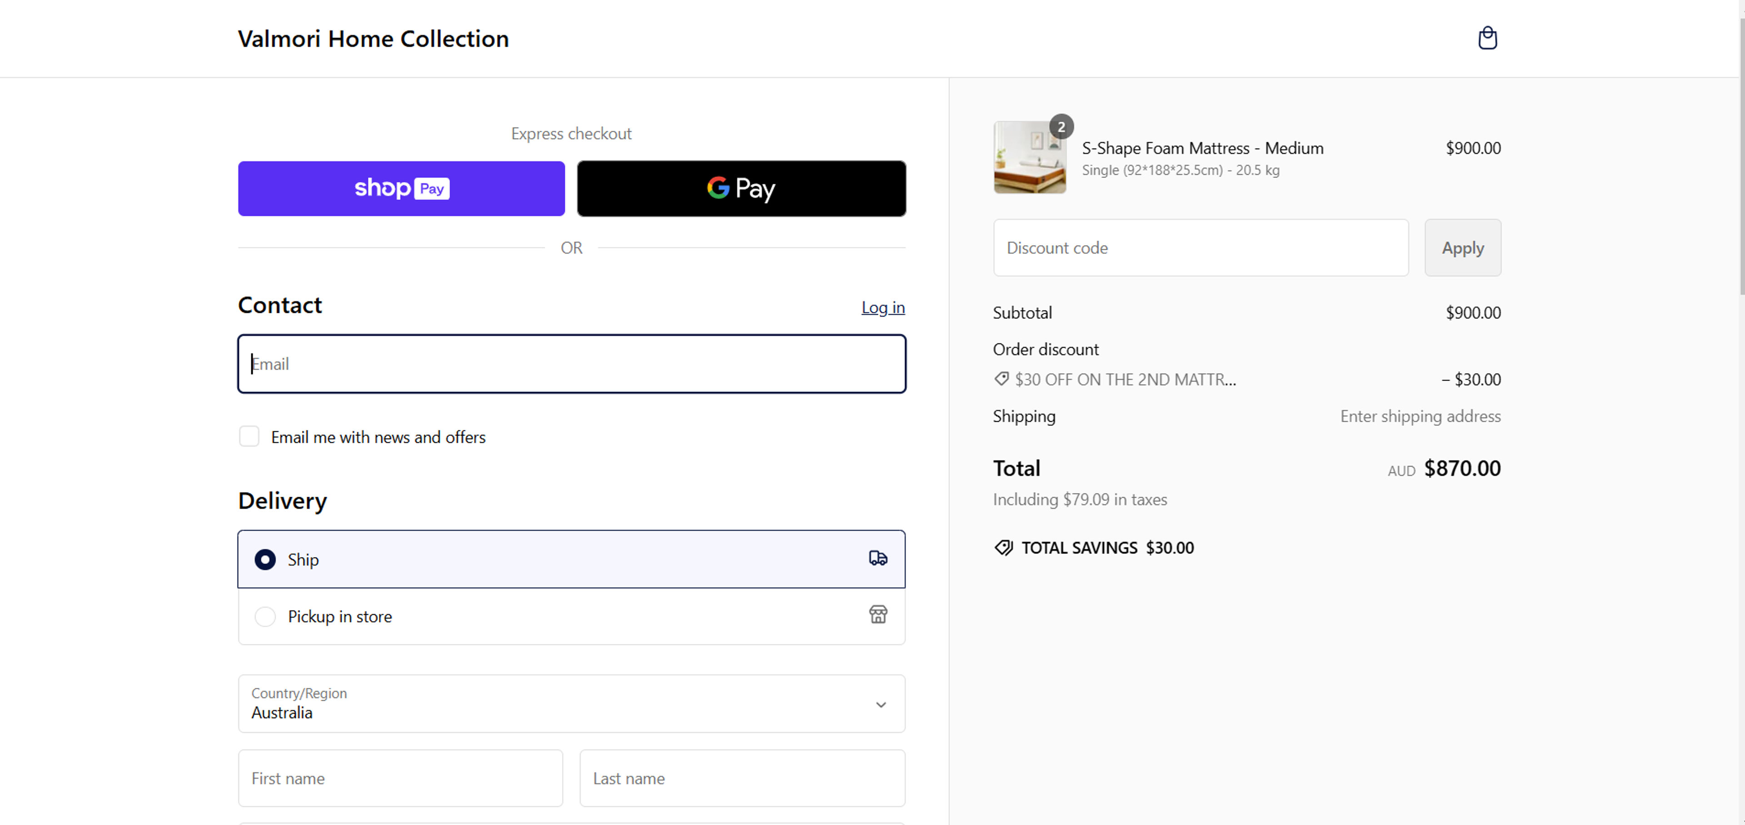Click the $30 OFF ON THE 2ND MATTR... discount text
The height and width of the screenshot is (825, 1745).
pyautogui.click(x=1125, y=379)
